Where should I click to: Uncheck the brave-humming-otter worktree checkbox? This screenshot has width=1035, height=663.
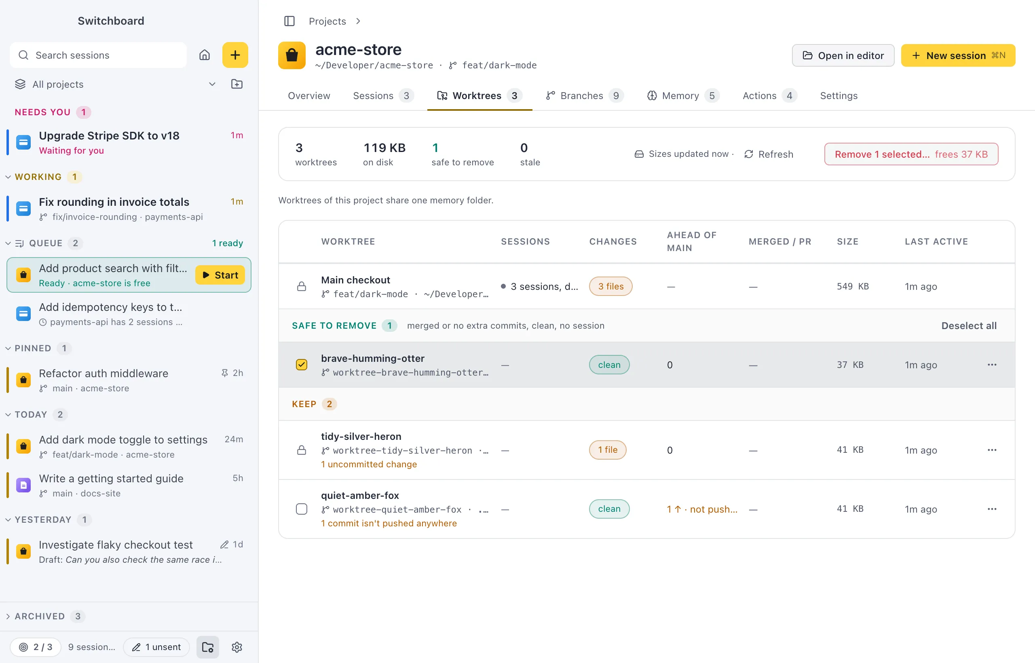[302, 365]
